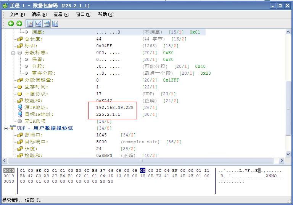Open the 帮助(H) menu
The image size is (293, 205).
click(x=106, y=14)
